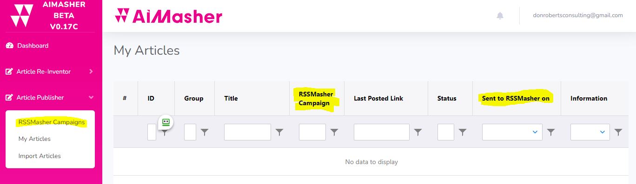Sort by the Title column header

tap(231, 98)
